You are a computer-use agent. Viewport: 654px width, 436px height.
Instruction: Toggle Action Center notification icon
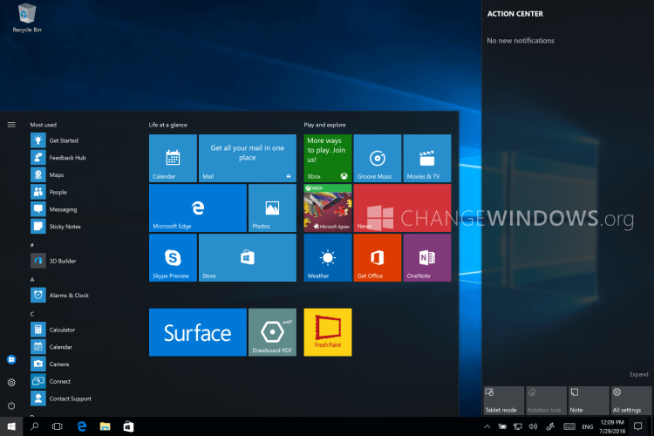click(x=637, y=426)
